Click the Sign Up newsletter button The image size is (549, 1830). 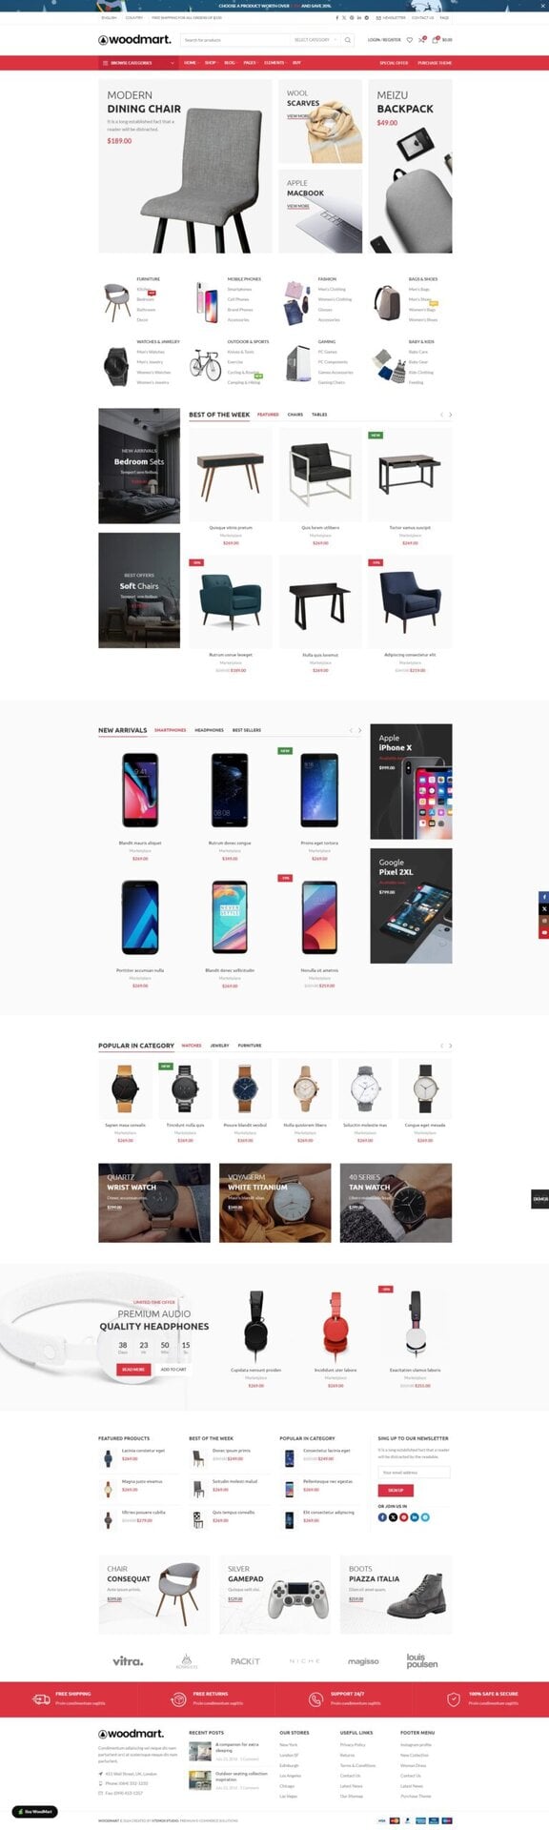click(x=396, y=1490)
